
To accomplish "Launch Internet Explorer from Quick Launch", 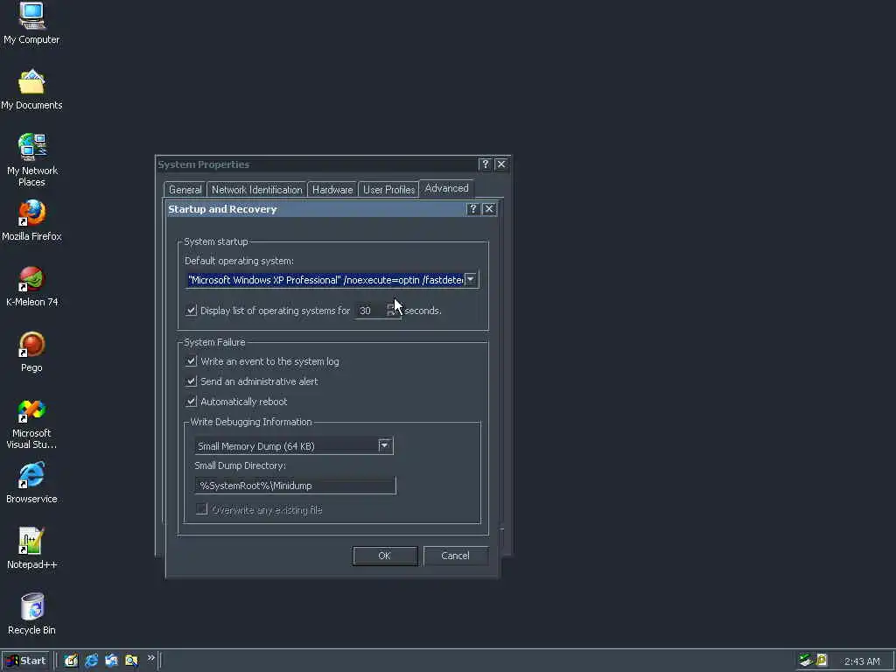I will pos(91,661).
